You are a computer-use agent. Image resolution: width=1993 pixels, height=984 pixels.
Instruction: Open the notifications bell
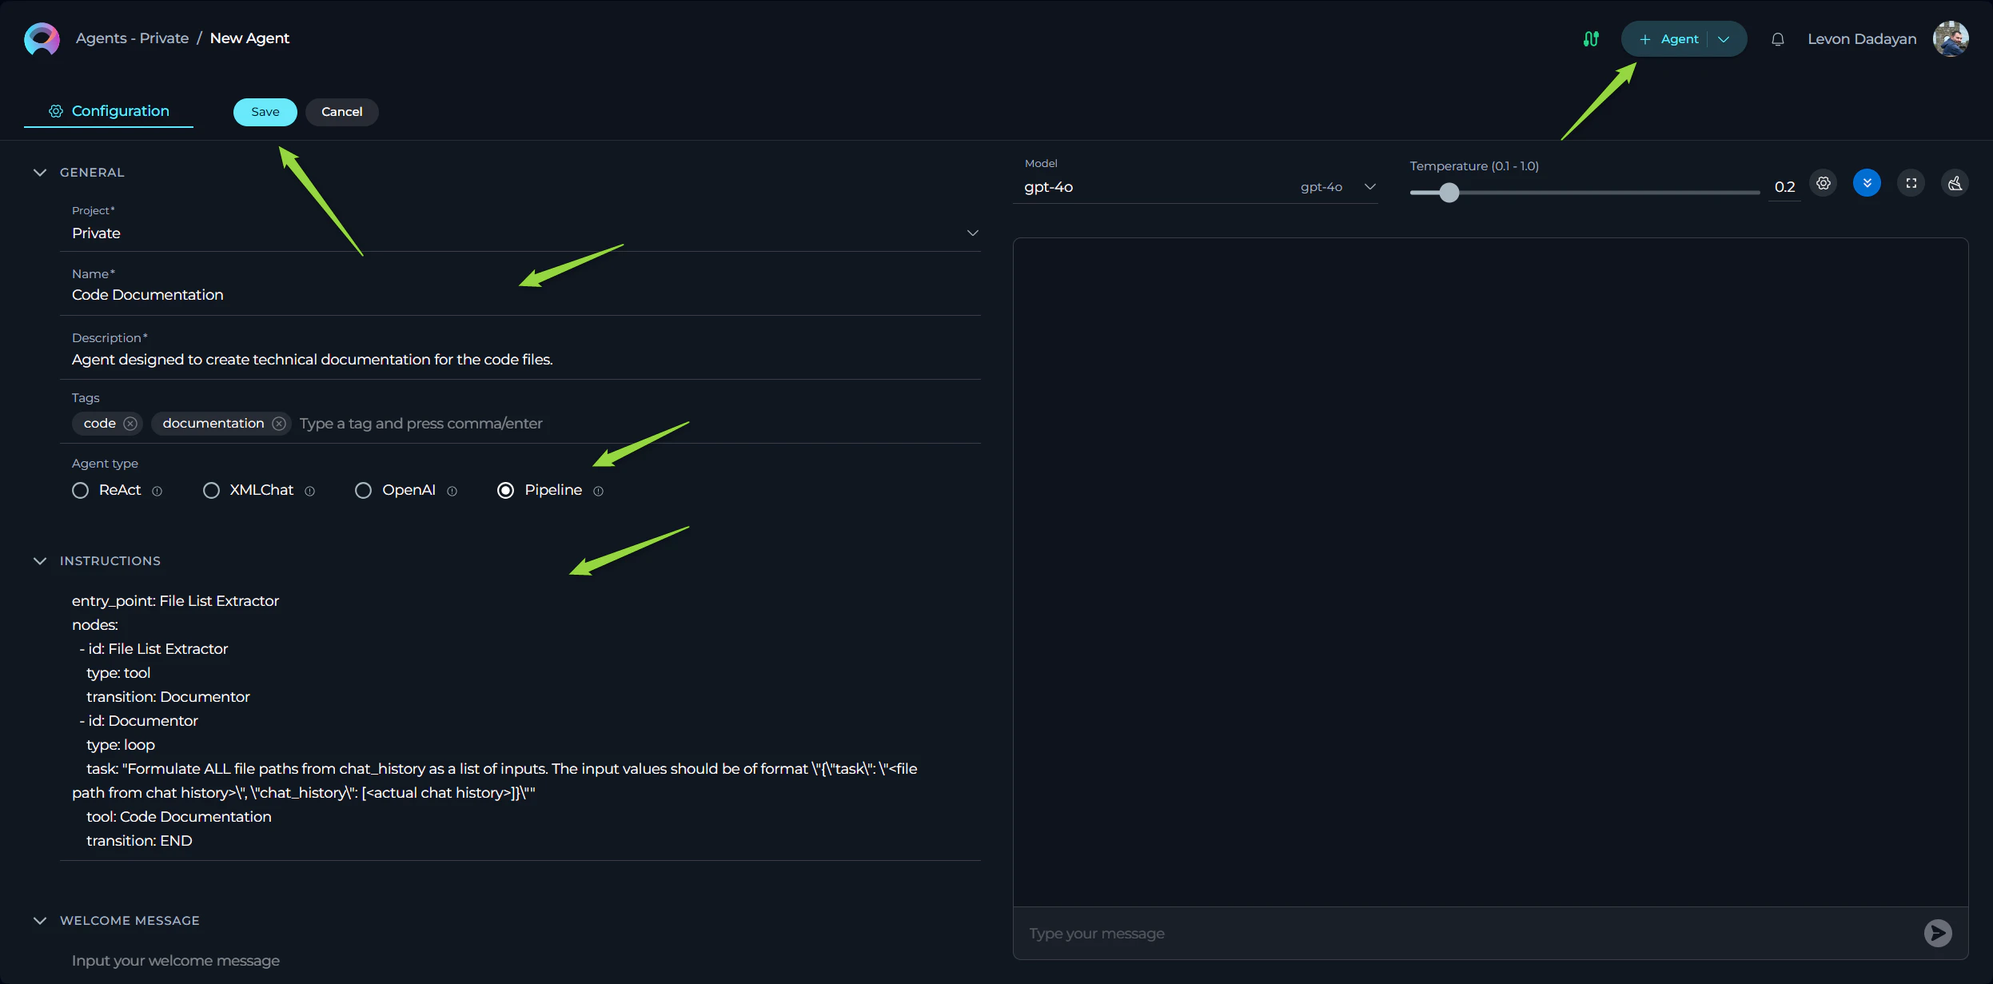(x=1777, y=39)
